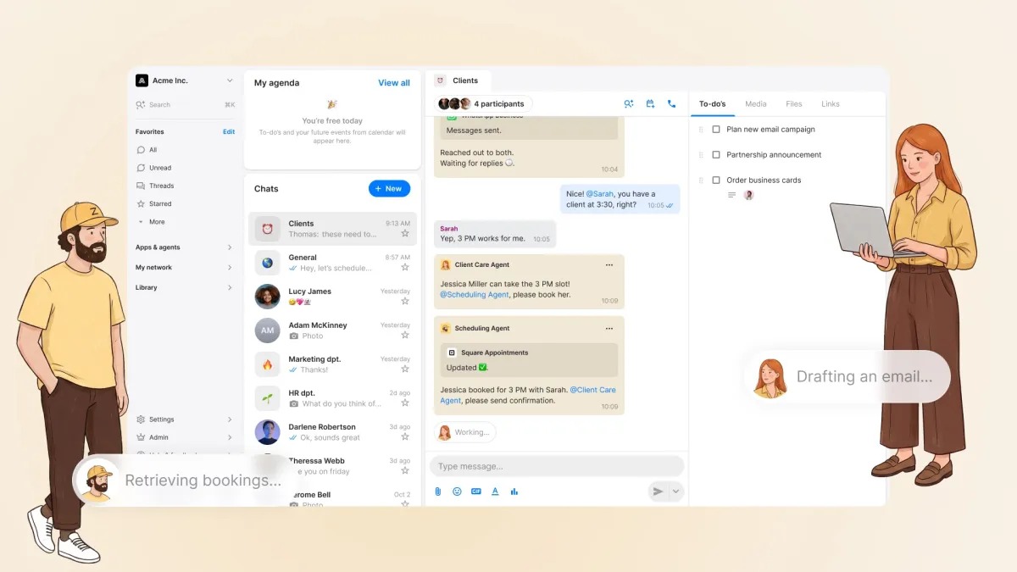This screenshot has width=1017, height=572.
Task: Star the Clients chat
Action: click(405, 234)
